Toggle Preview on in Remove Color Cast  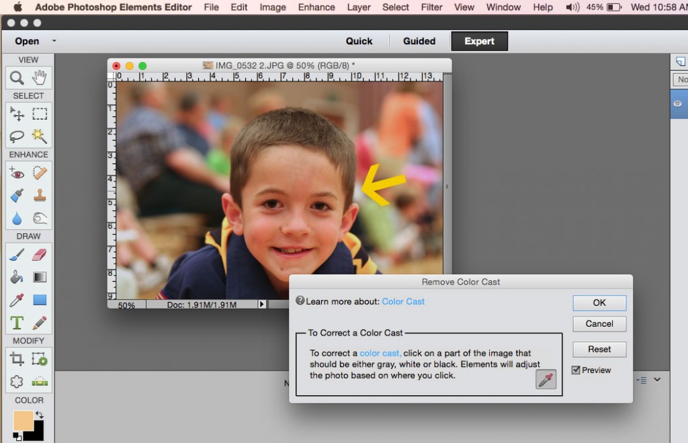pos(576,370)
